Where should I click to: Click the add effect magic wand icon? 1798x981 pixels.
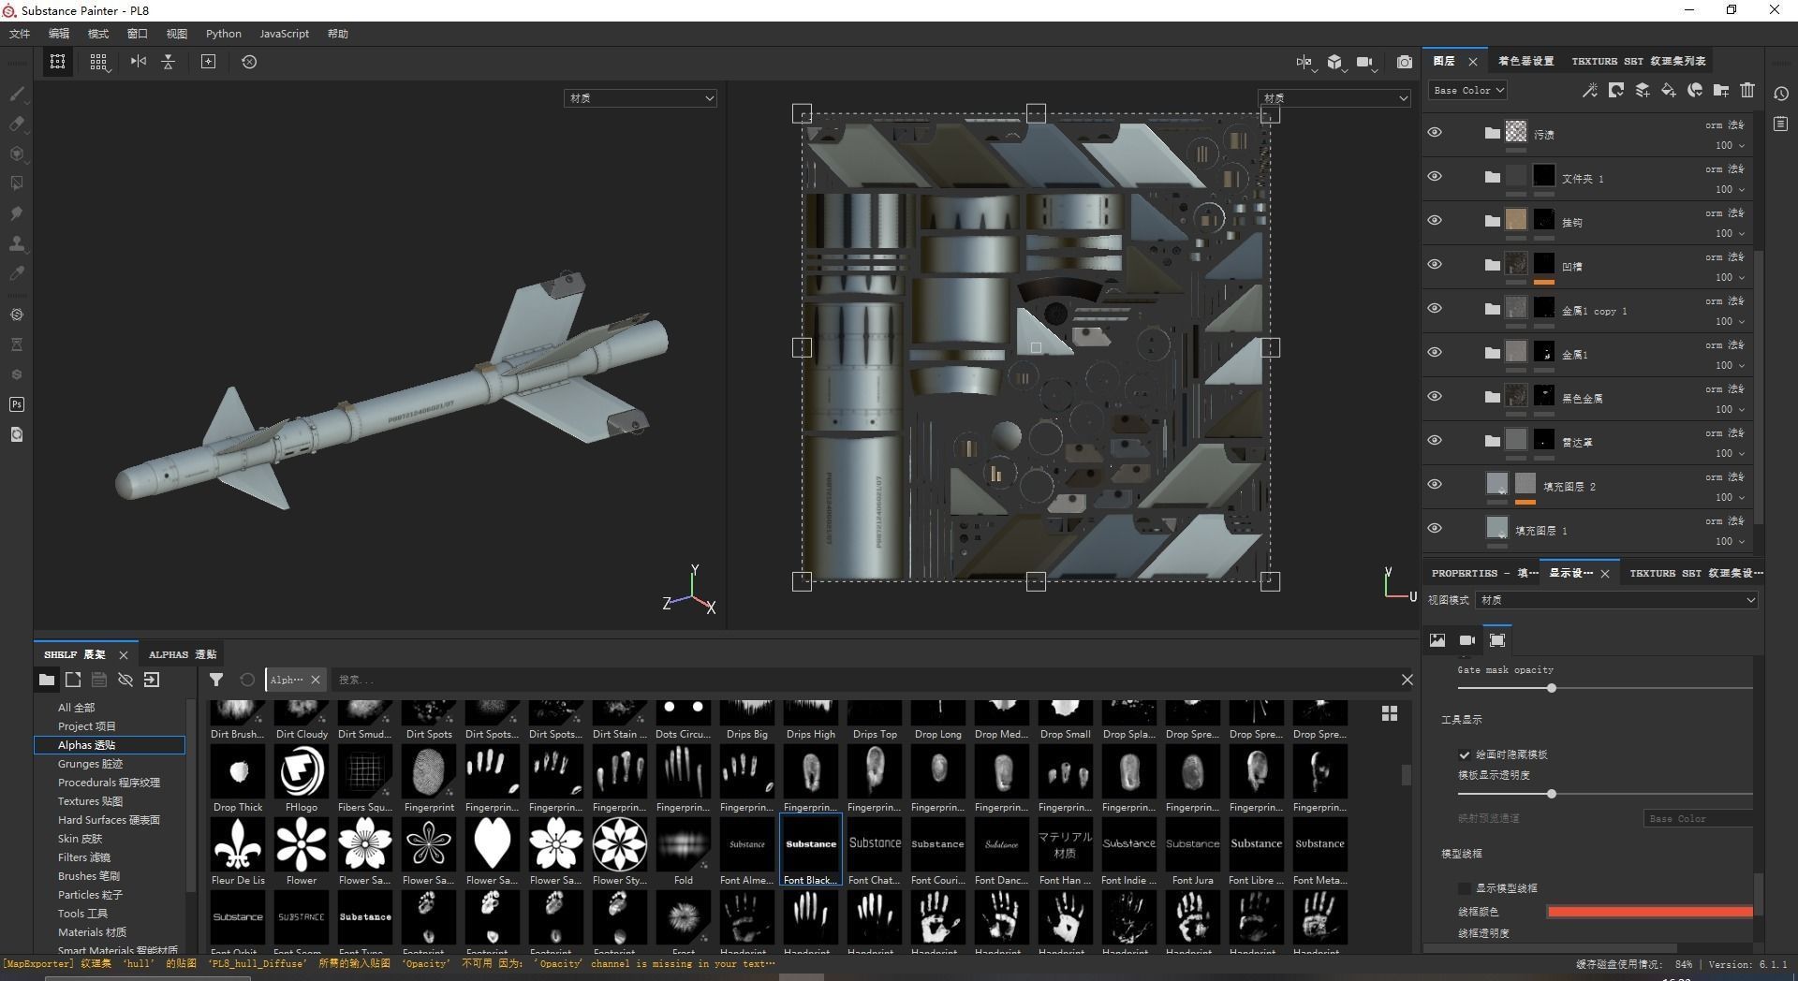coord(1589,90)
